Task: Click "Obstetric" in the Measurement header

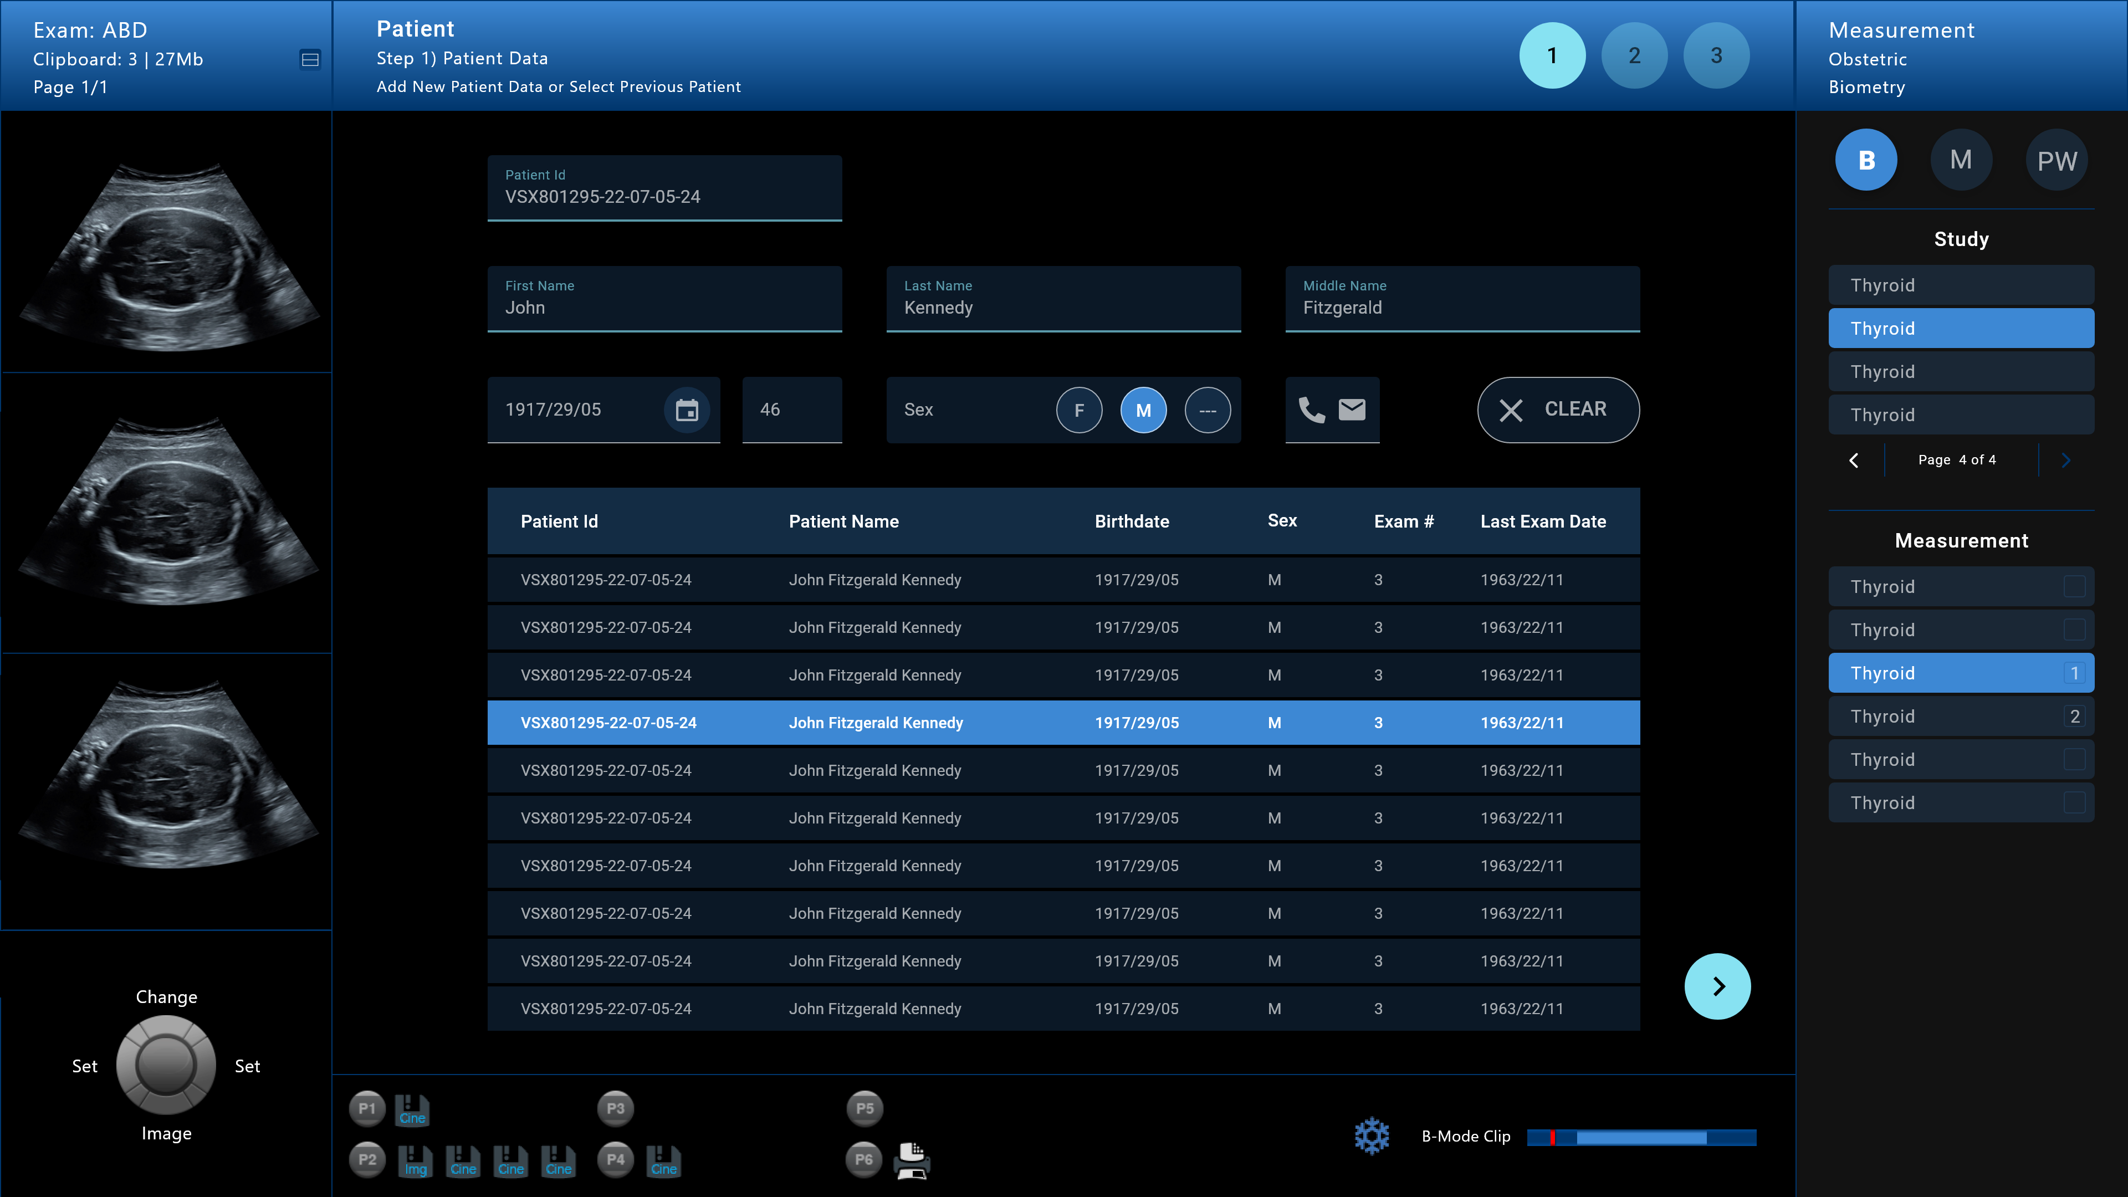Action: pyautogui.click(x=1867, y=59)
